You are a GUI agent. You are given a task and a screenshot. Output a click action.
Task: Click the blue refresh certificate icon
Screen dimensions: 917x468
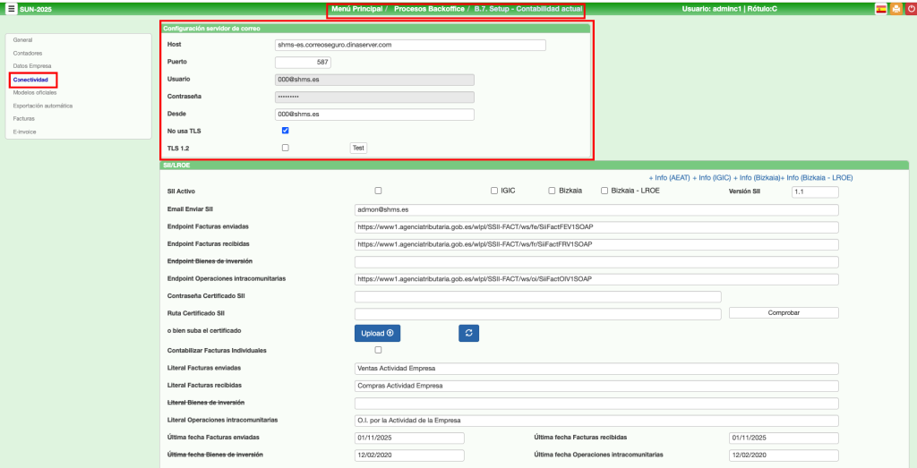(470, 333)
